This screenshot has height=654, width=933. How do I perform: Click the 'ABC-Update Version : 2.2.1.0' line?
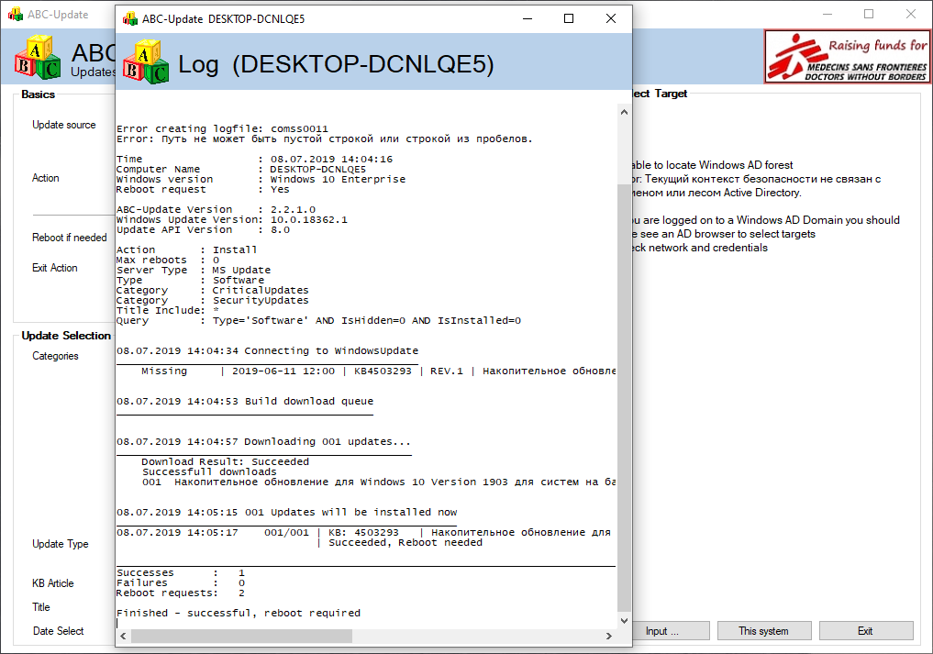point(216,209)
